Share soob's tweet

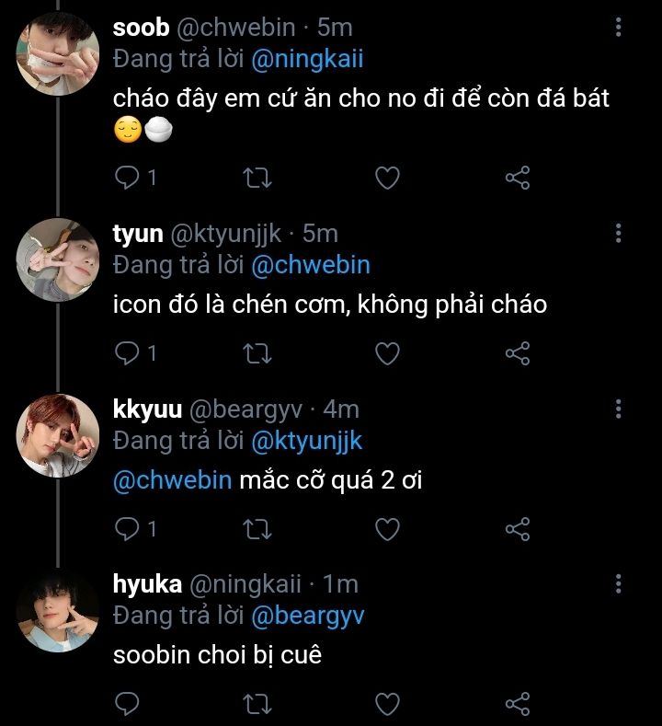[x=519, y=178]
